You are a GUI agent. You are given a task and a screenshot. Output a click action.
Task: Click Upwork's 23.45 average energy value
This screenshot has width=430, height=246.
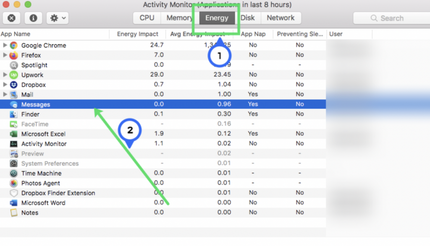[x=222, y=75]
